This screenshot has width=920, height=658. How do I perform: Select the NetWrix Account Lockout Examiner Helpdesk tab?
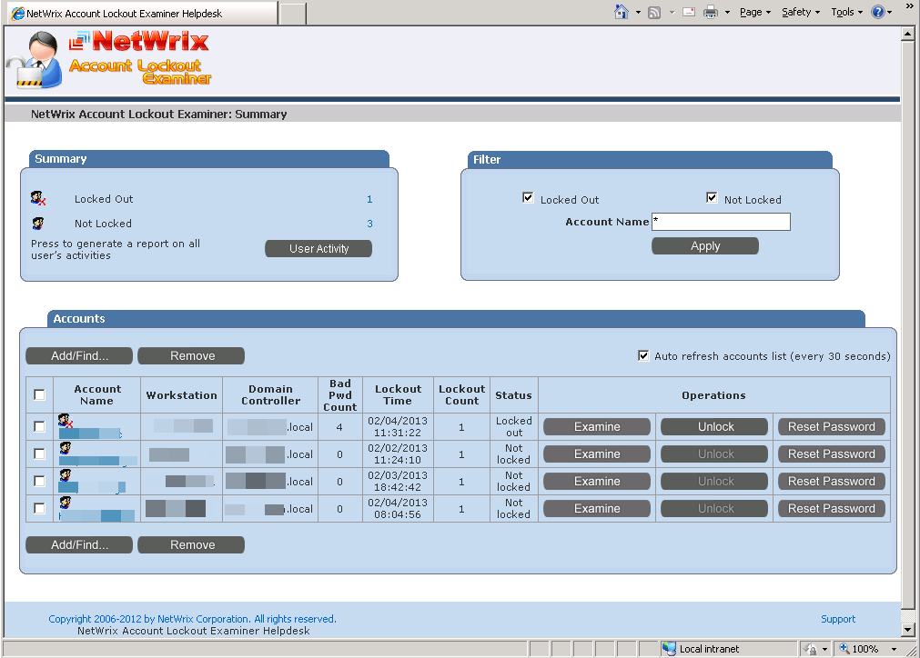click(143, 13)
